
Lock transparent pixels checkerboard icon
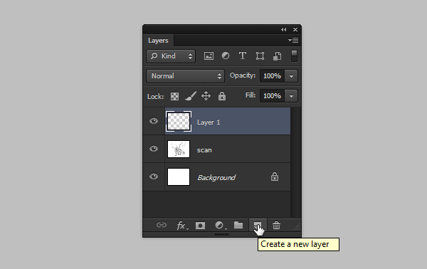(x=174, y=96)
